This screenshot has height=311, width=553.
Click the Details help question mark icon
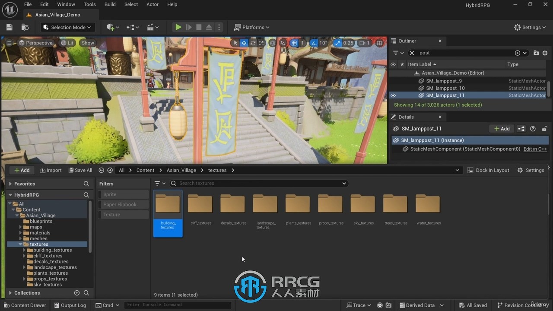[x=533, y=129]
